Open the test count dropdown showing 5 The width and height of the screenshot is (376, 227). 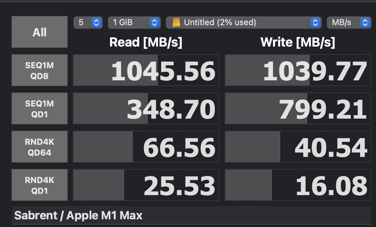click(x=88, y=23)
